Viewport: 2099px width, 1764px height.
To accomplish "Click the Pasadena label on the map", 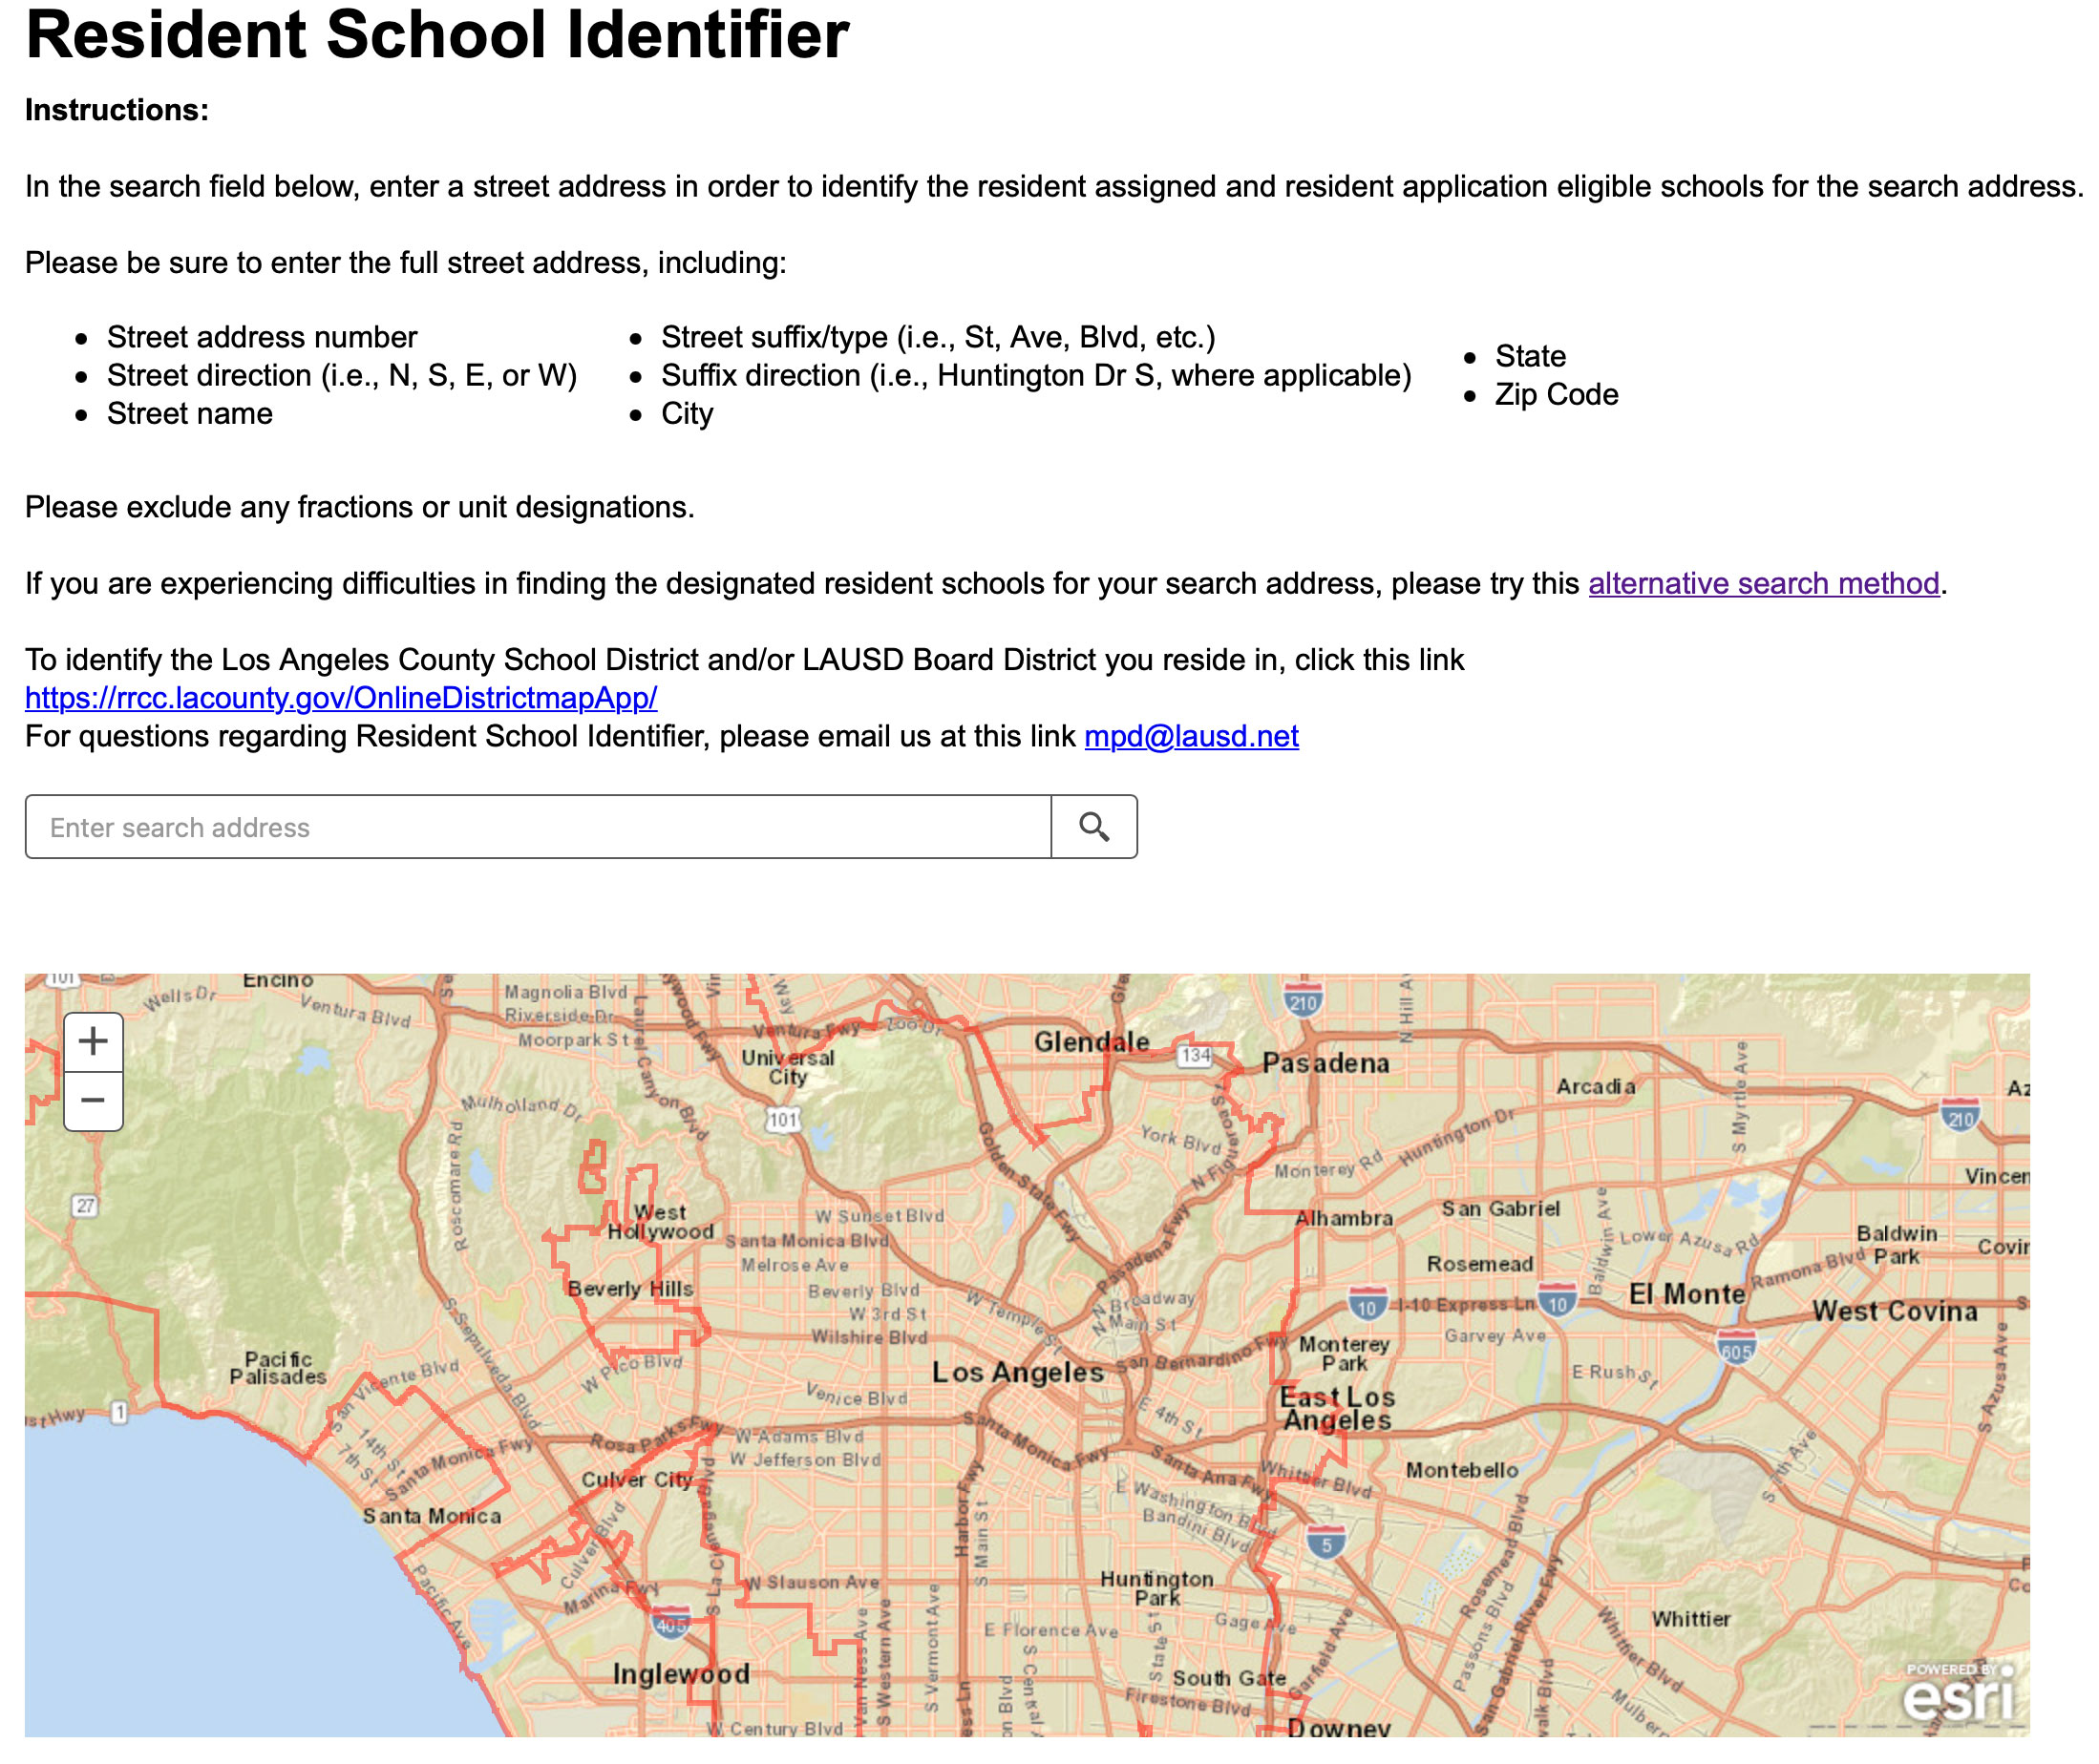I will click(x=1325, y=1063).
